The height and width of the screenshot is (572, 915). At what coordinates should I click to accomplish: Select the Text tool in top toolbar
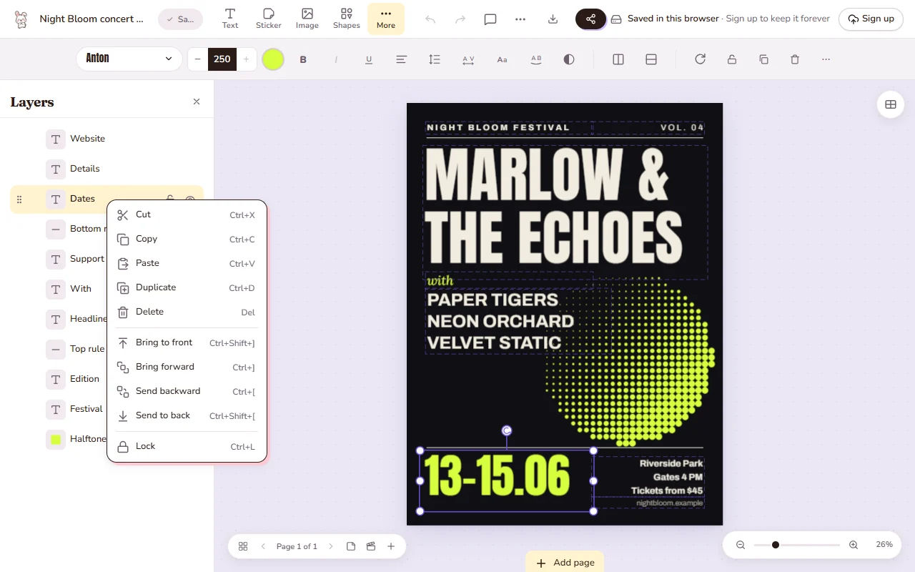click(230, 19)
